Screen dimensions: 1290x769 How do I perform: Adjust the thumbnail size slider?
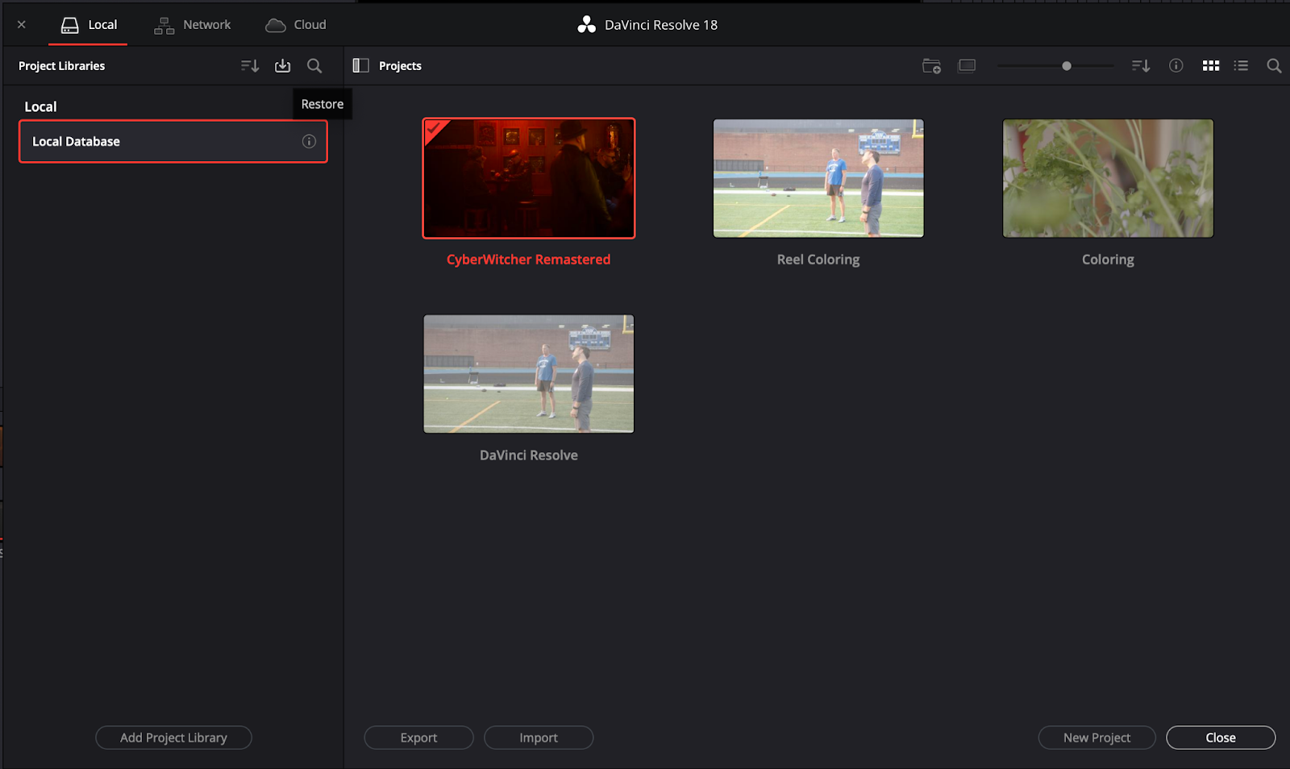click(x=1066, y=65)
